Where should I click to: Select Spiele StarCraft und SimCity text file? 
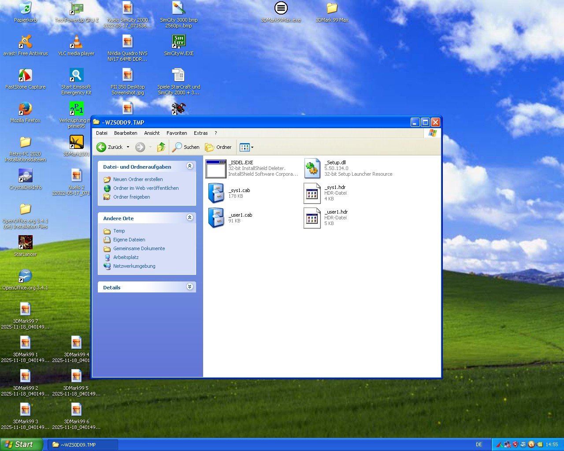pos(179,75)
